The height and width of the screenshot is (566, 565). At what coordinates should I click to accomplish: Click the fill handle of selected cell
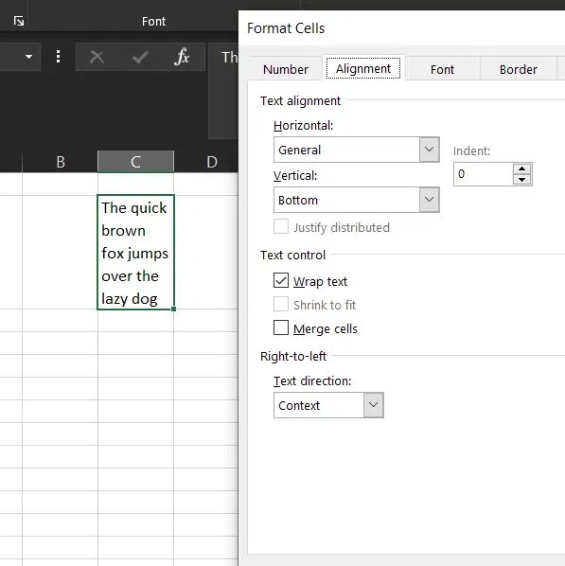pos(173,309)
